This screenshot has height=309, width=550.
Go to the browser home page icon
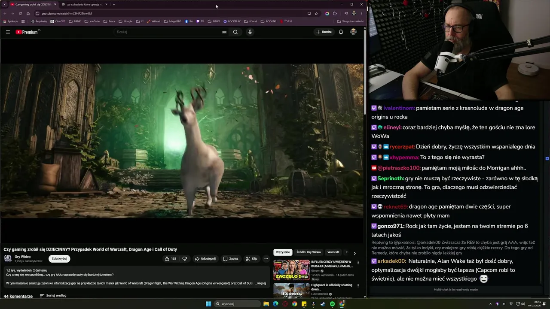pos(28,13)
